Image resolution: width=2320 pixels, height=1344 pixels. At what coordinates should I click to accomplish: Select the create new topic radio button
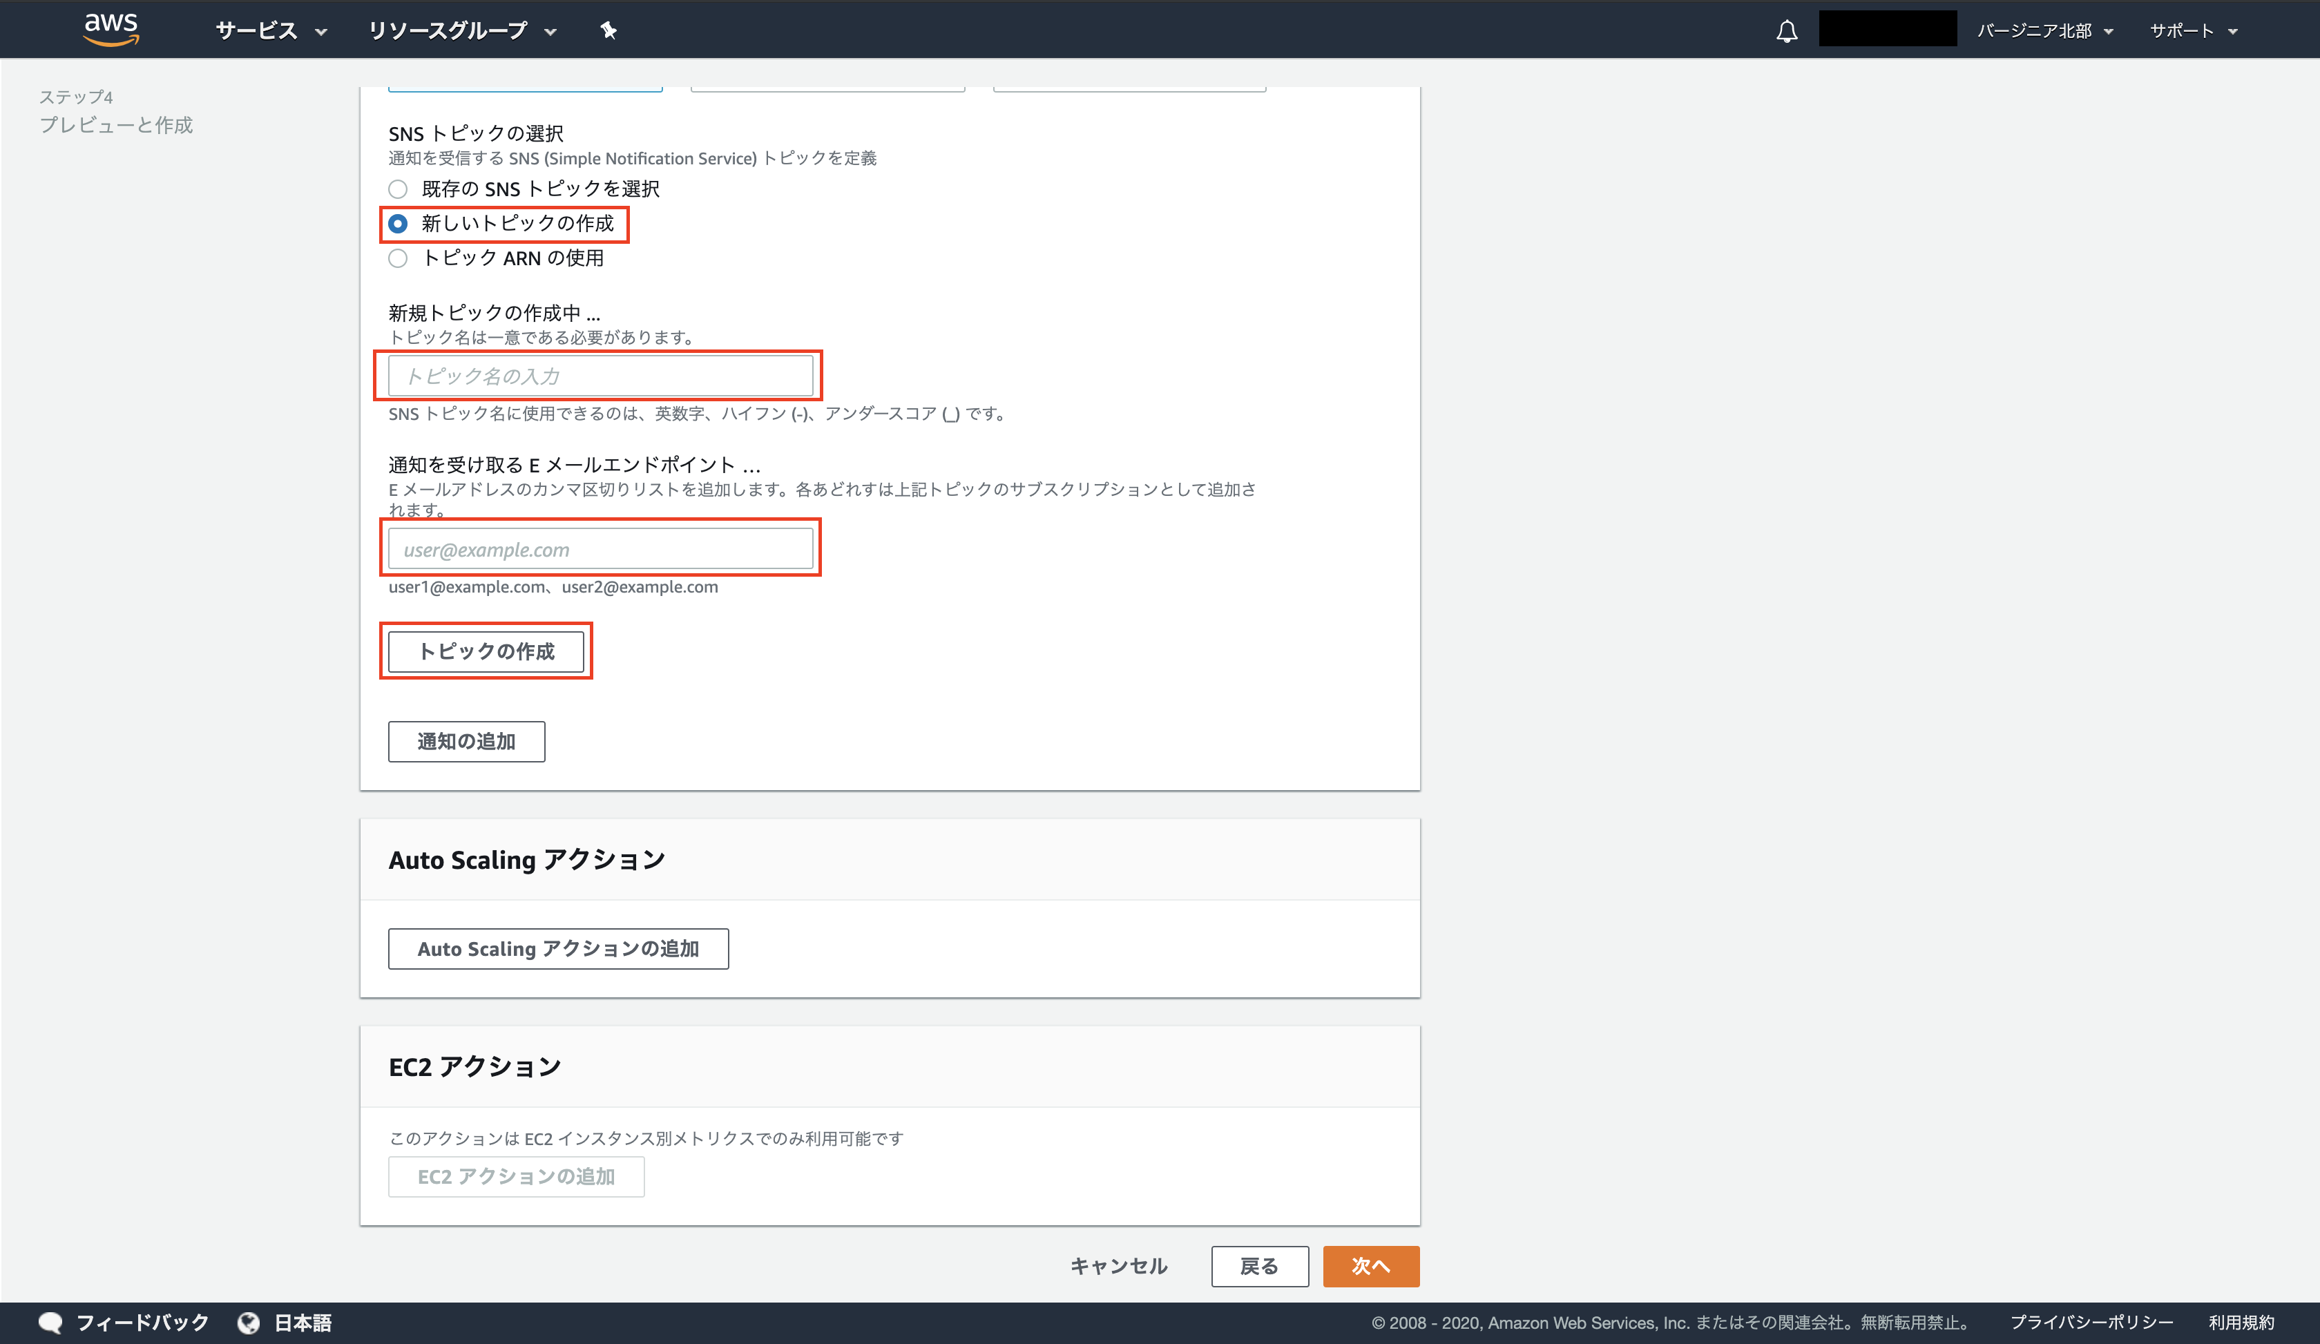click(x=398, y=224)
